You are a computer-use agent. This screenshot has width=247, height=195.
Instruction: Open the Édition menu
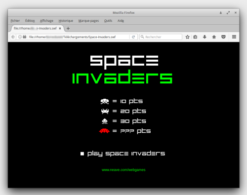click(x=30, y=21)
